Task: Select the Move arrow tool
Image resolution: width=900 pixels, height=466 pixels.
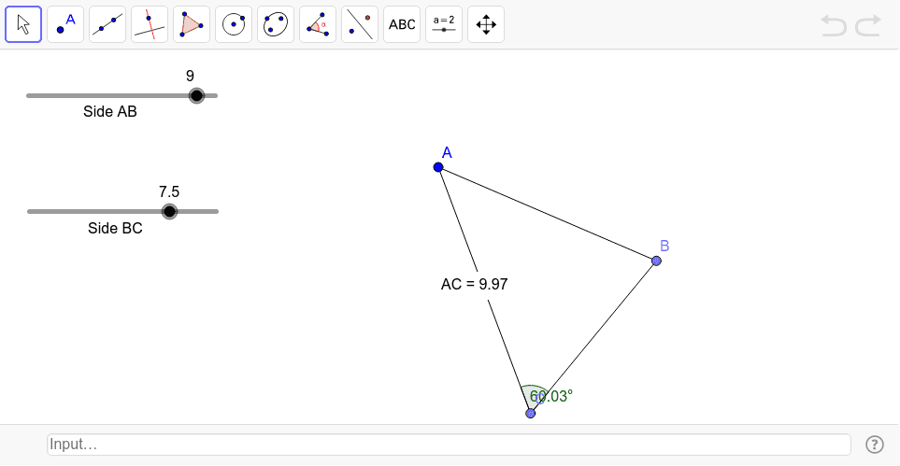Action: pos(23,24)
